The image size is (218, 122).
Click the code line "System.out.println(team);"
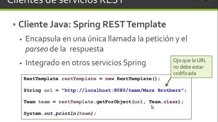pyautogui.click(x=60, y=114)
